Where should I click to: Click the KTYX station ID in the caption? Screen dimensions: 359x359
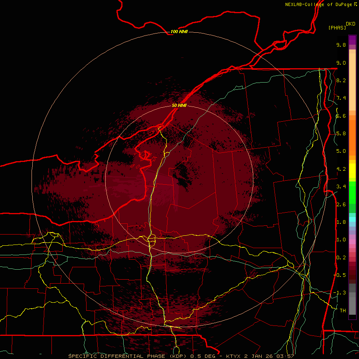point(233,356)
